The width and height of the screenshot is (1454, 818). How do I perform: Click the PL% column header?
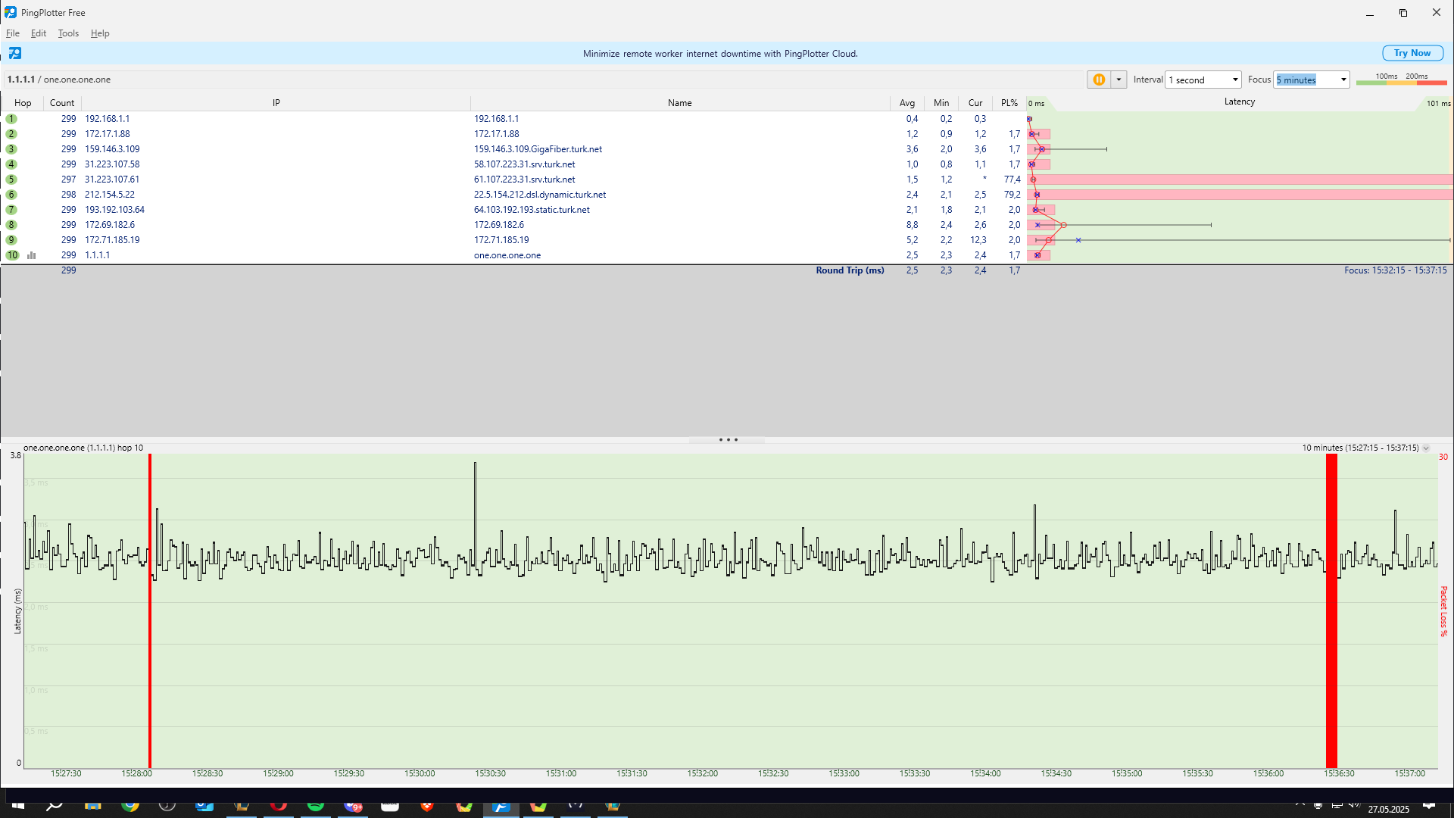1009,103
